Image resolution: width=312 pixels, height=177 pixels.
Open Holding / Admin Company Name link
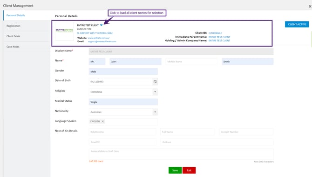tap(219, 40)
